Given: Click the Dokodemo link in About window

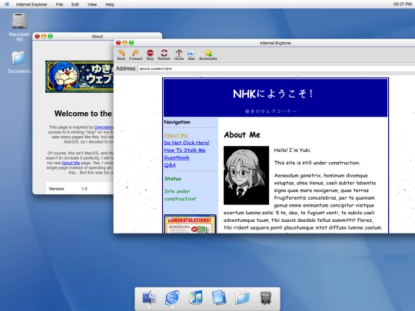Looking at the screenshot, I should [x=104, y=127].
